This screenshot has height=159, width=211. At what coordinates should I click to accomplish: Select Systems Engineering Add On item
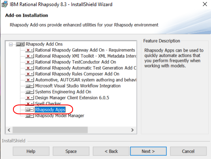coord(63,92)
